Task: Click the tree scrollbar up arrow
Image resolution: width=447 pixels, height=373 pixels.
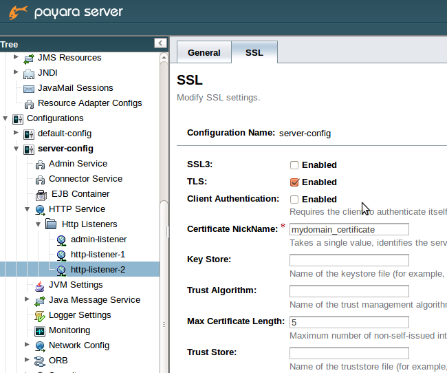Action: 164,57
